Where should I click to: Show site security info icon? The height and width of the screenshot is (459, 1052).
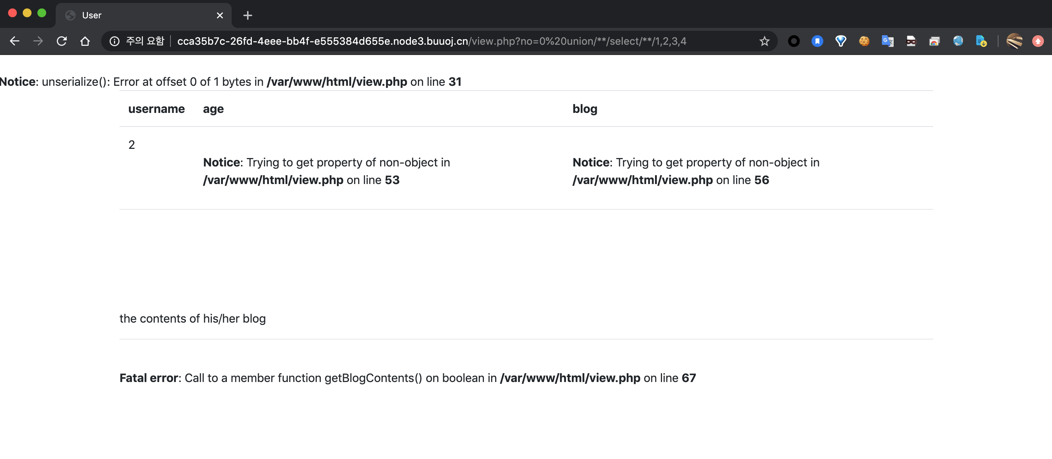point(114,41)
